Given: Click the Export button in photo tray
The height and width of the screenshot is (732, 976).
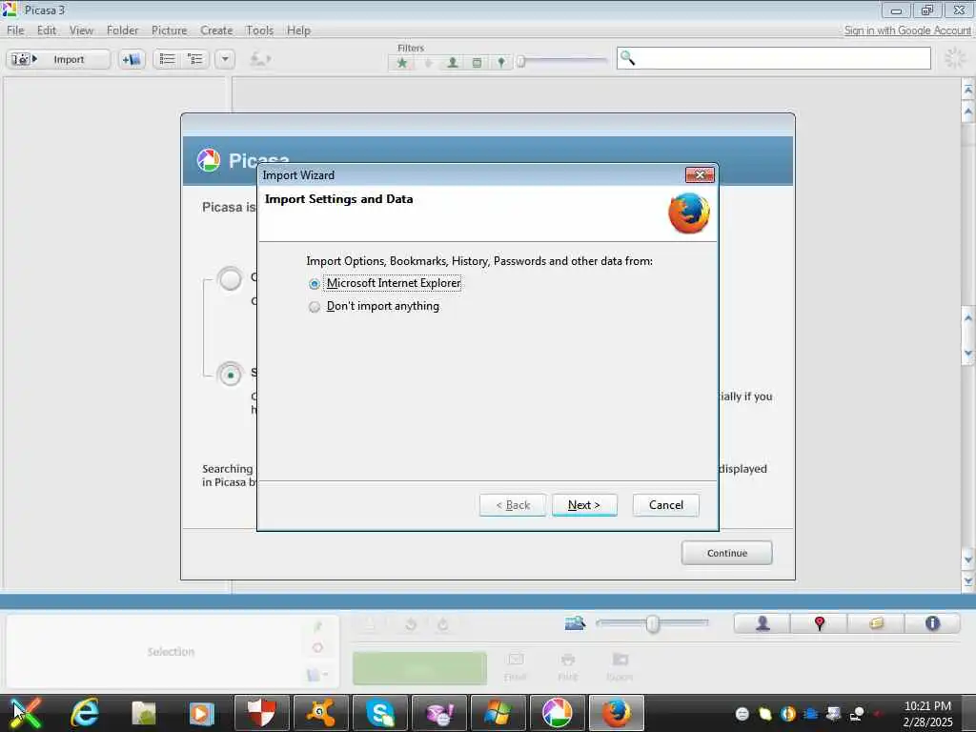Looking at the screenshot, I should pos(620,666).
